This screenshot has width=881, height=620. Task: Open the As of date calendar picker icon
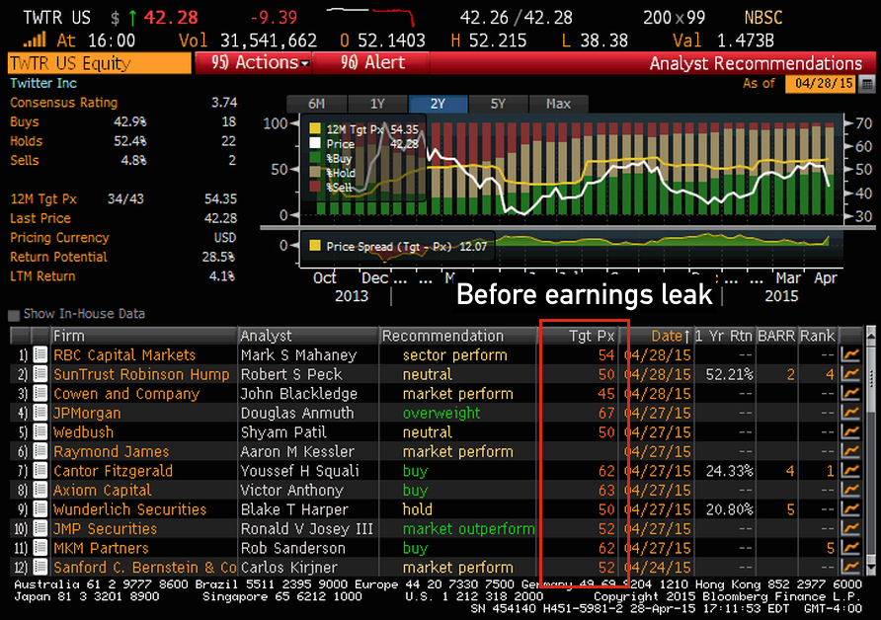(x=867, y=84)
